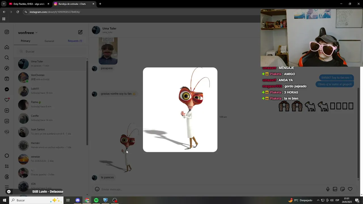The width and height of the screenshot is (363, 204).
Task: Expand the vonfreee account switcher
Action: (28, 33)
